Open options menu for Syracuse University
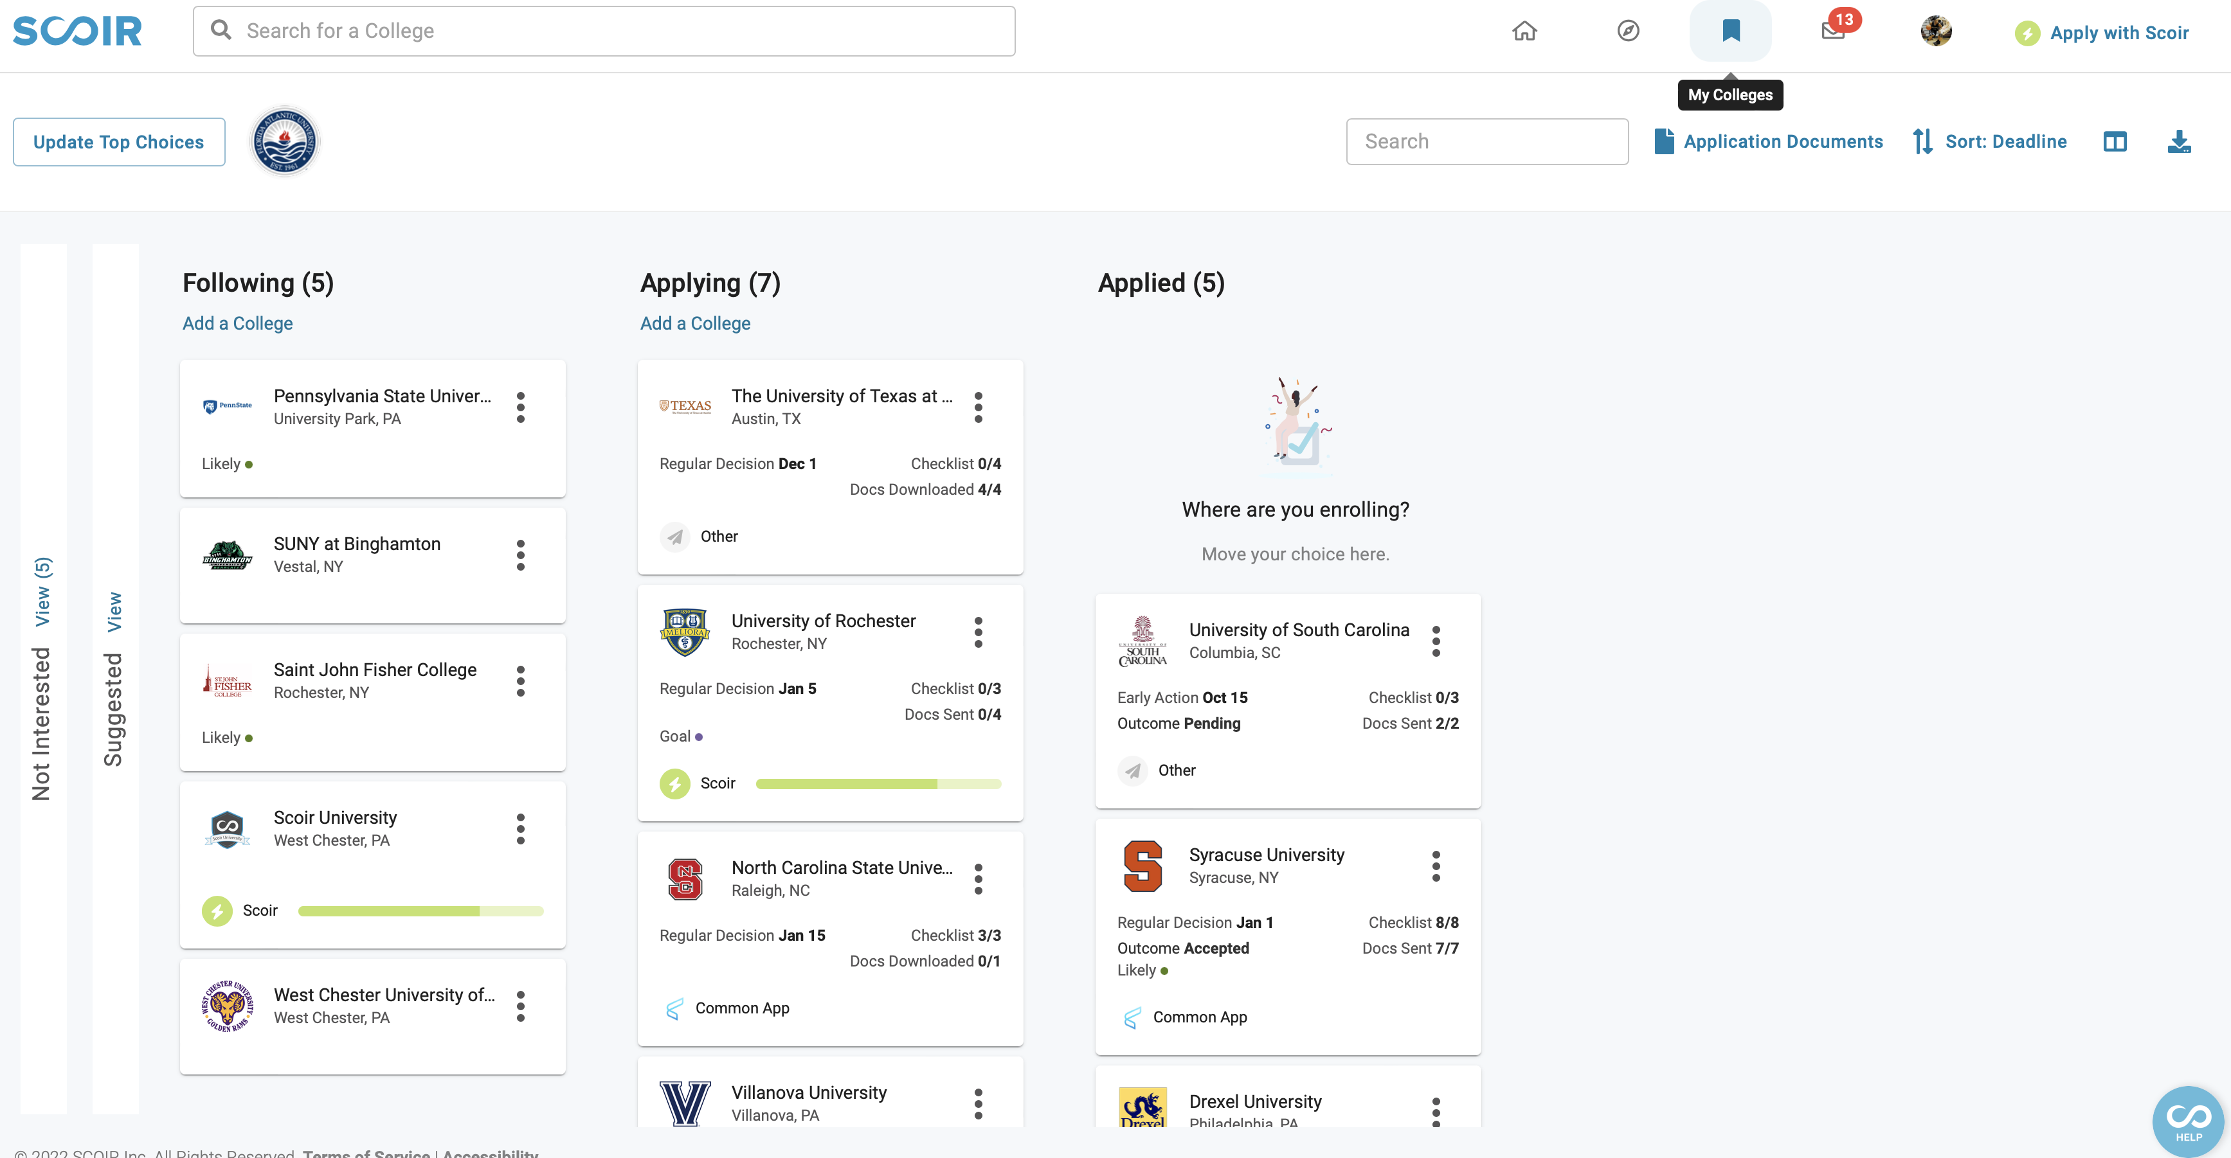2231x1158 pixels. pos(1436,866)
